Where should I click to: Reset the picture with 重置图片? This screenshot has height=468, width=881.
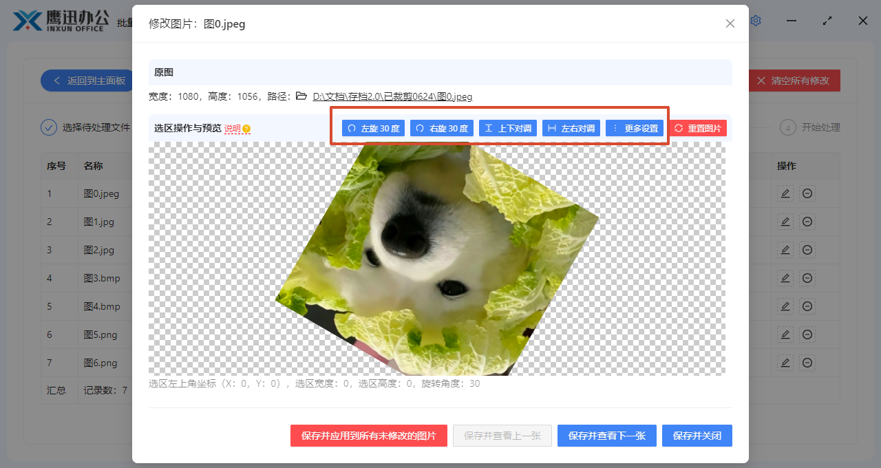click(698, 128)
